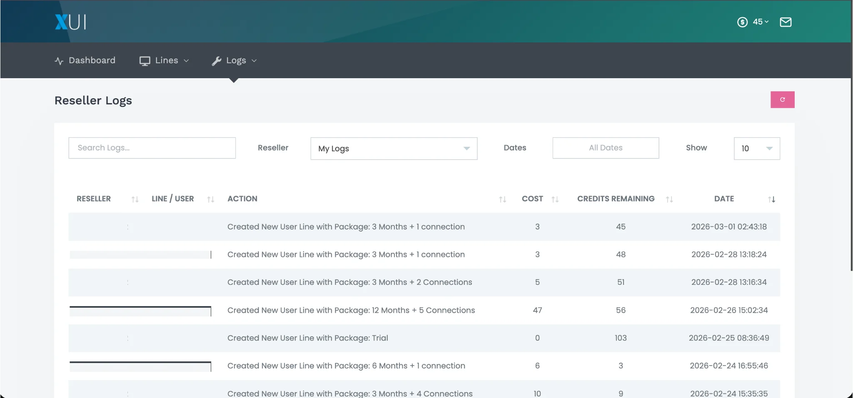Open the Show 10 entries dropdown

pos(756,148)
